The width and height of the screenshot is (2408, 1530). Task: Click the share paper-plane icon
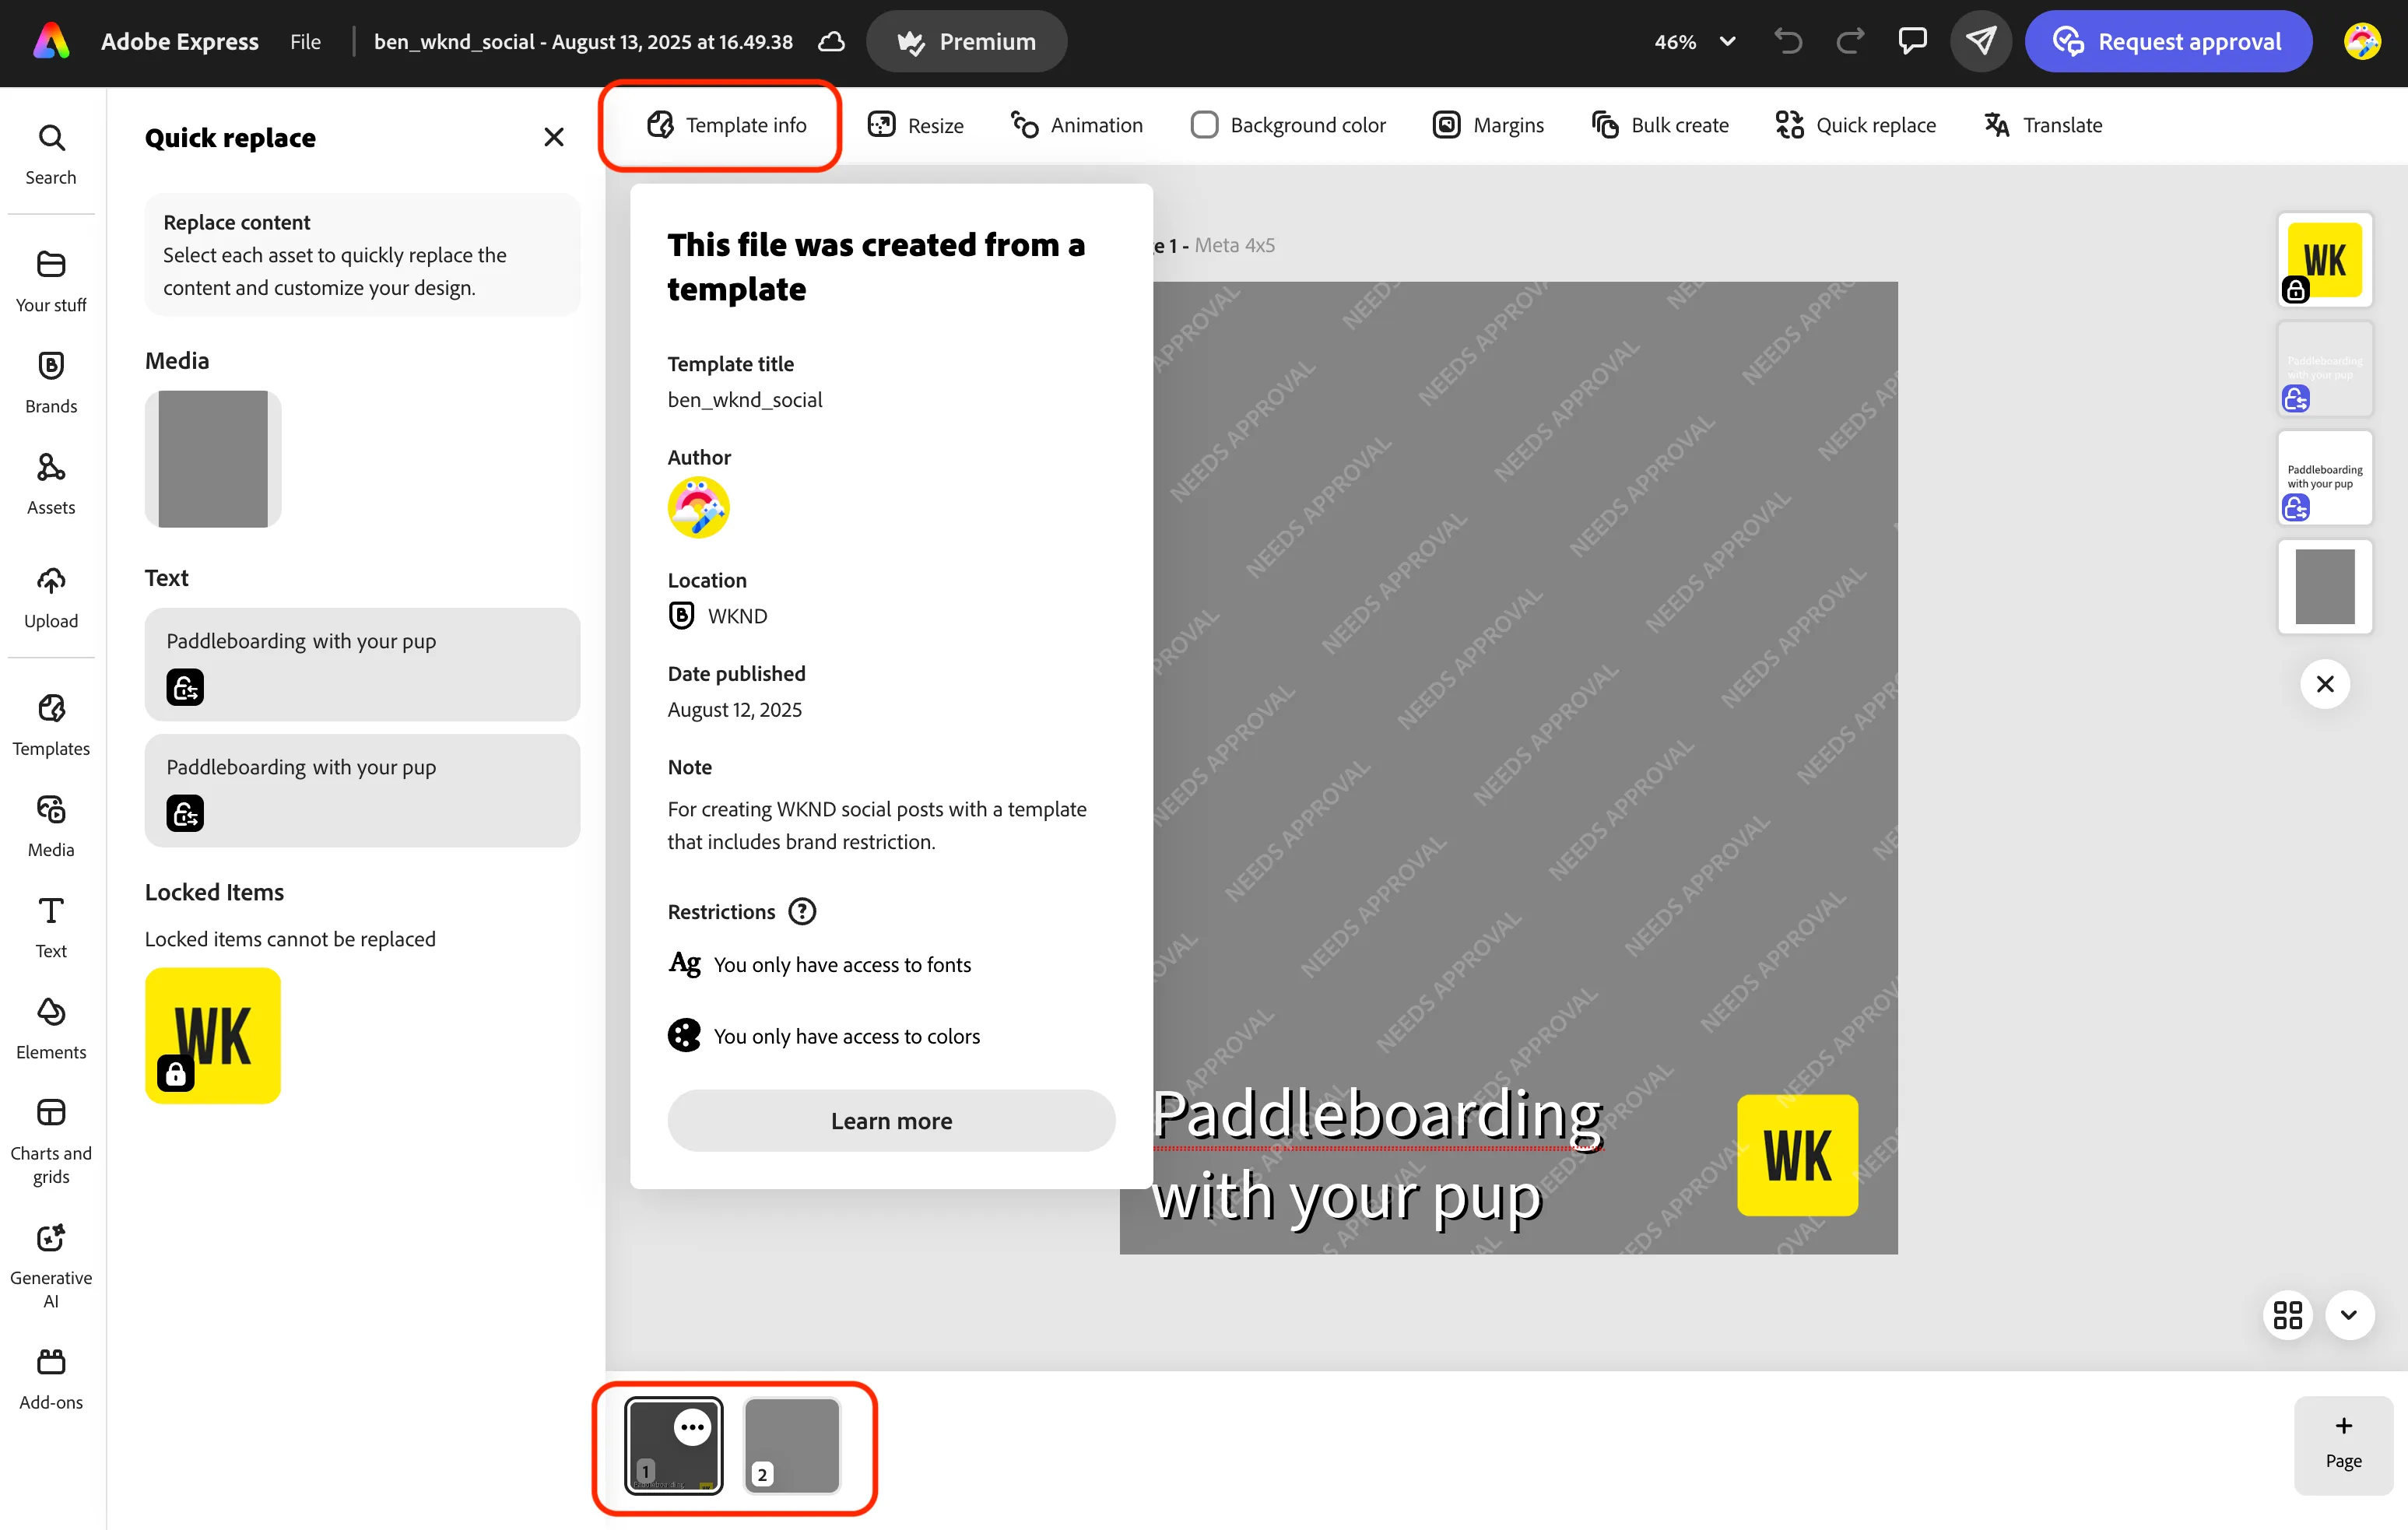click(1980, 41)
